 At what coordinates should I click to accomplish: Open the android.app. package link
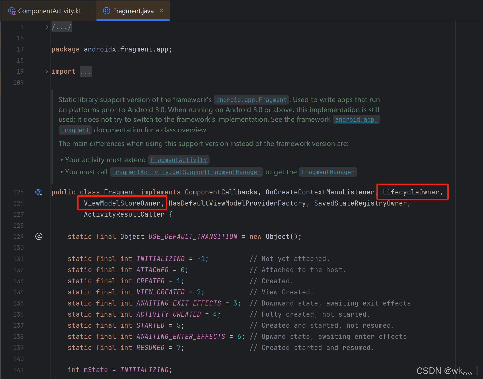tap(356, 119)
